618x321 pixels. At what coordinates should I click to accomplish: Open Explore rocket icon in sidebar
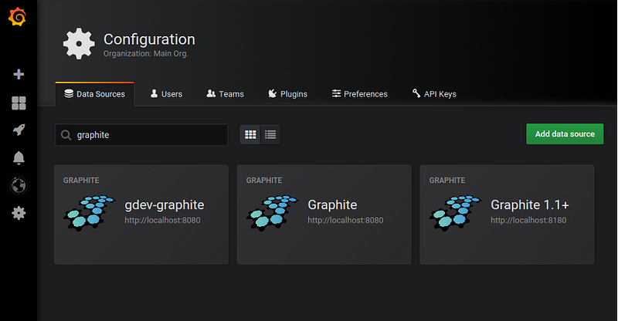19,130
